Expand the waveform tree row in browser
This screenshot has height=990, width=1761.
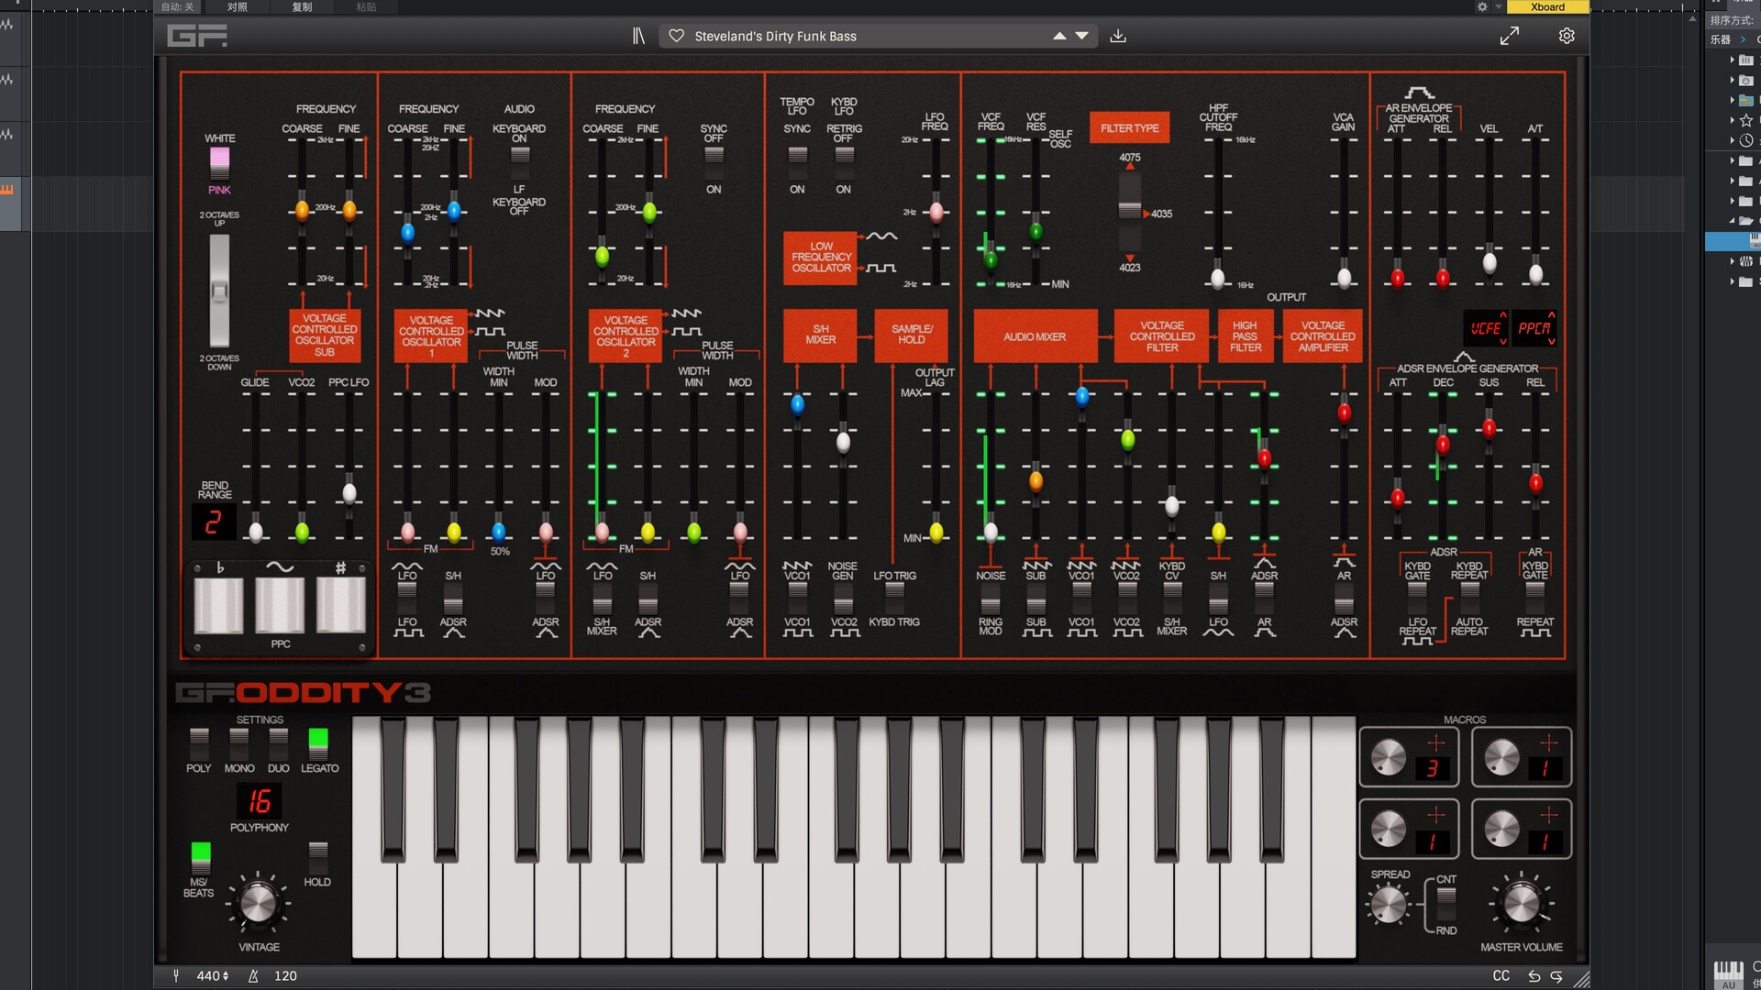1732,261
